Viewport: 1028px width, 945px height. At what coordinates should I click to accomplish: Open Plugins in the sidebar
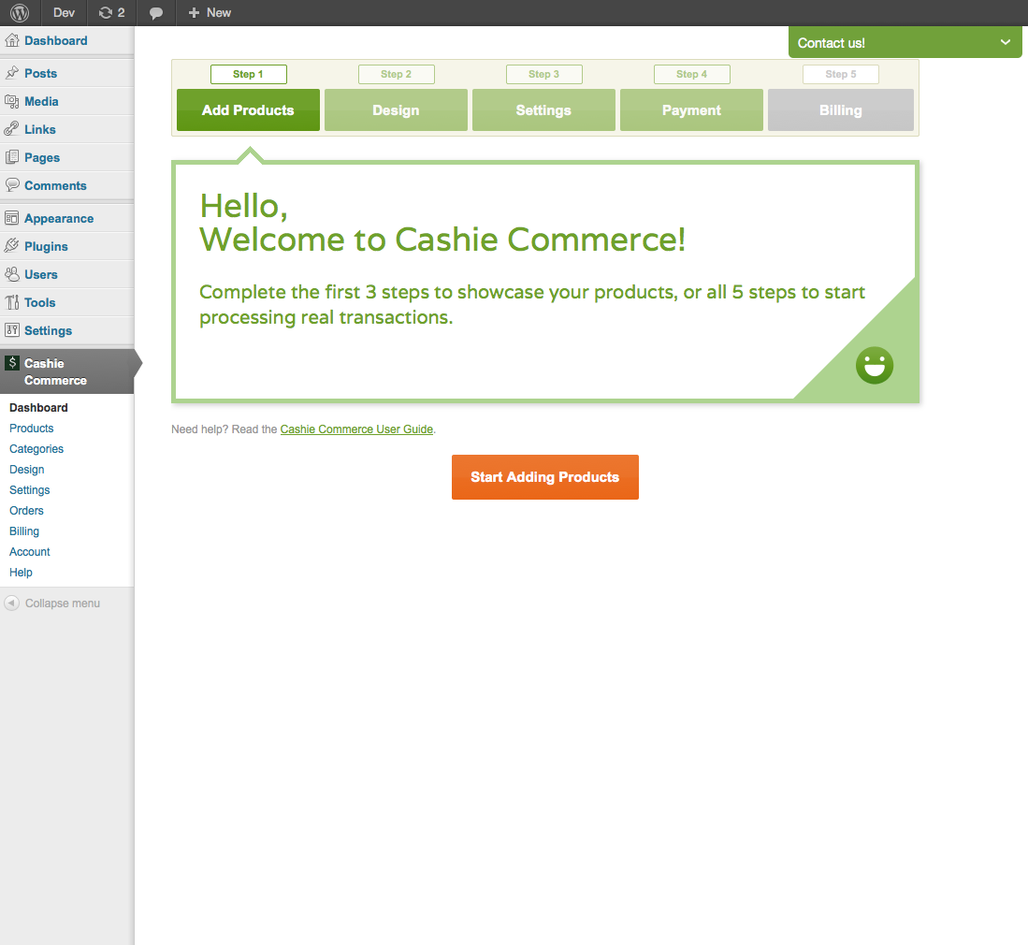pos(46,247)
